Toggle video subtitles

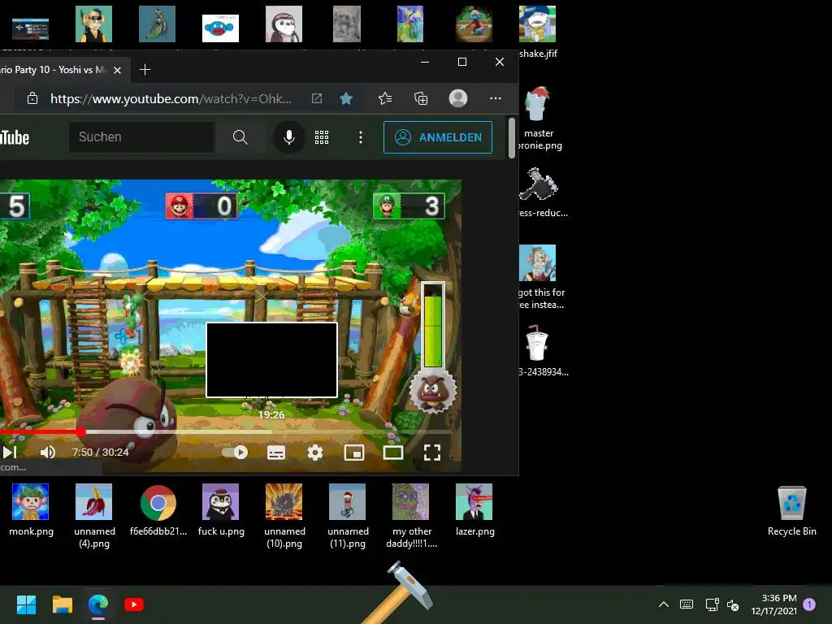click(x=276, y=453)
